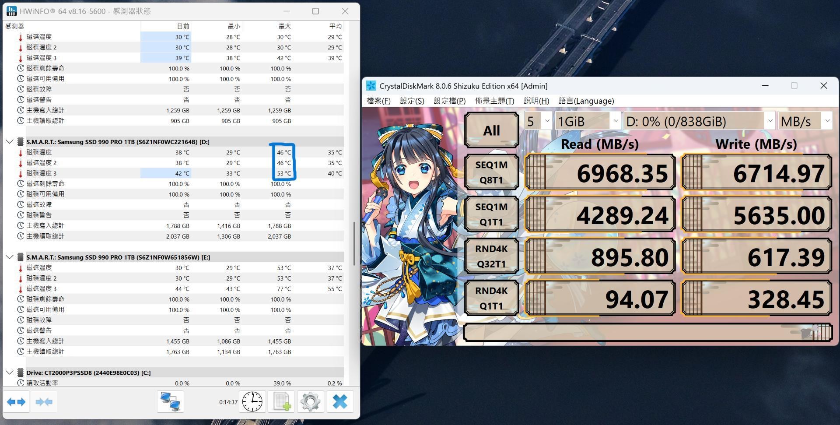Click the 0:14:37 elapsed time display
Screen dimensions: 840x425
[228, 402]
